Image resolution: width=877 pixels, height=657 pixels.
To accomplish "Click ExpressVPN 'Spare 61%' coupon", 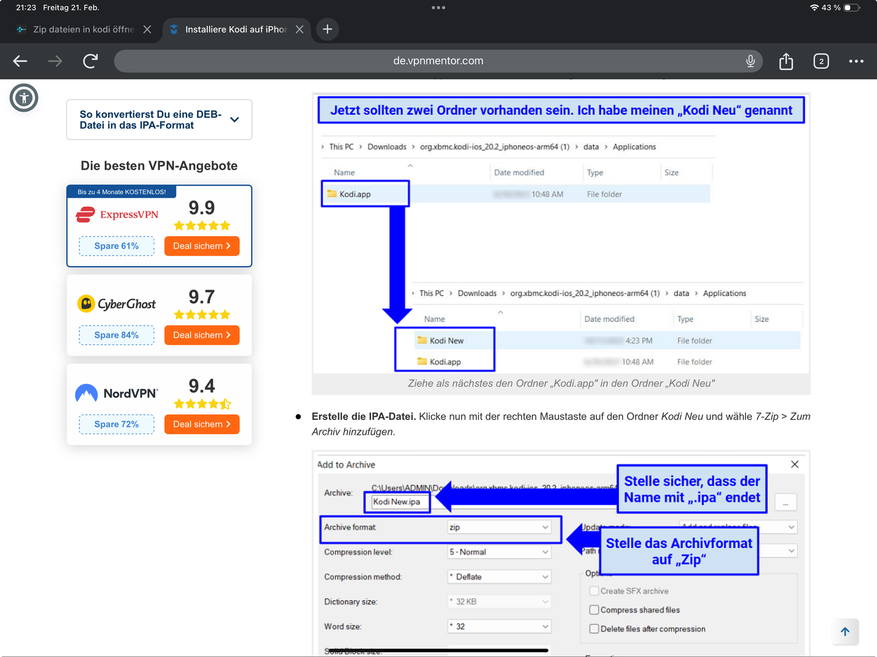I will click(117, 246).
